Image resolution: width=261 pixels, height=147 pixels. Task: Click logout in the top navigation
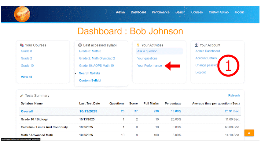(239, 12)
